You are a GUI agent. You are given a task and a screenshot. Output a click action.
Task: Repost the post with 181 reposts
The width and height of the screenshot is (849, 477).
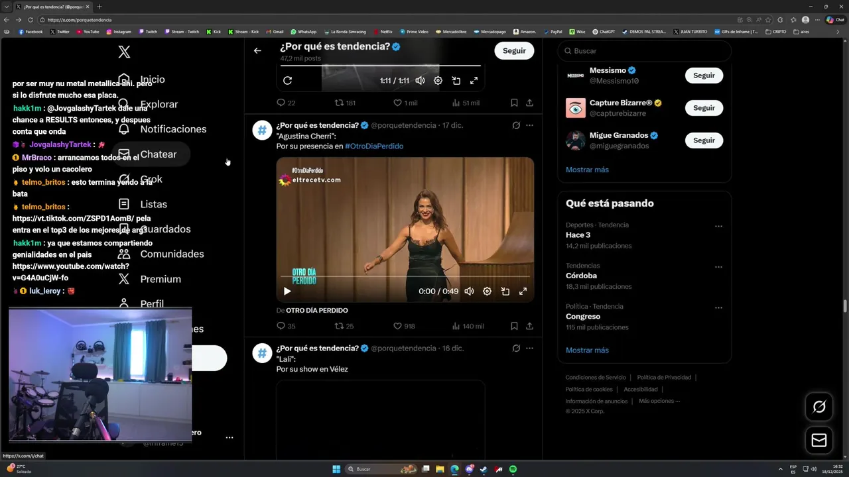345,103
